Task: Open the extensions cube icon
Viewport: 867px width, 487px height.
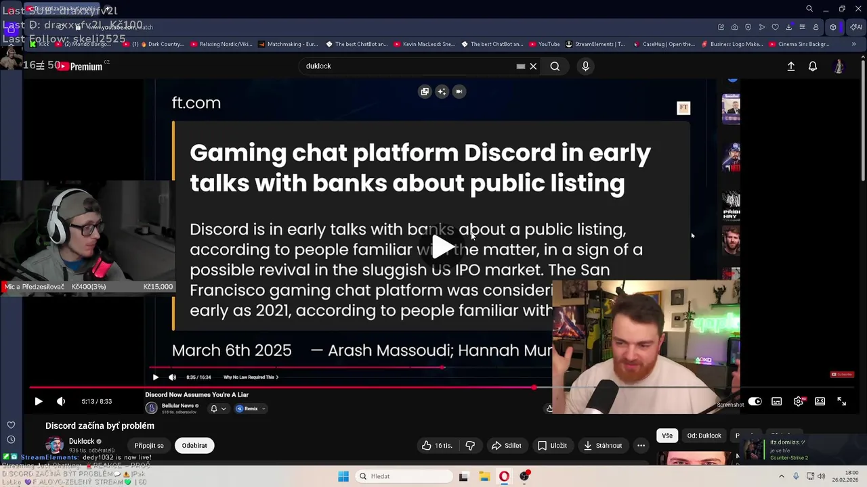Action: 833,27
